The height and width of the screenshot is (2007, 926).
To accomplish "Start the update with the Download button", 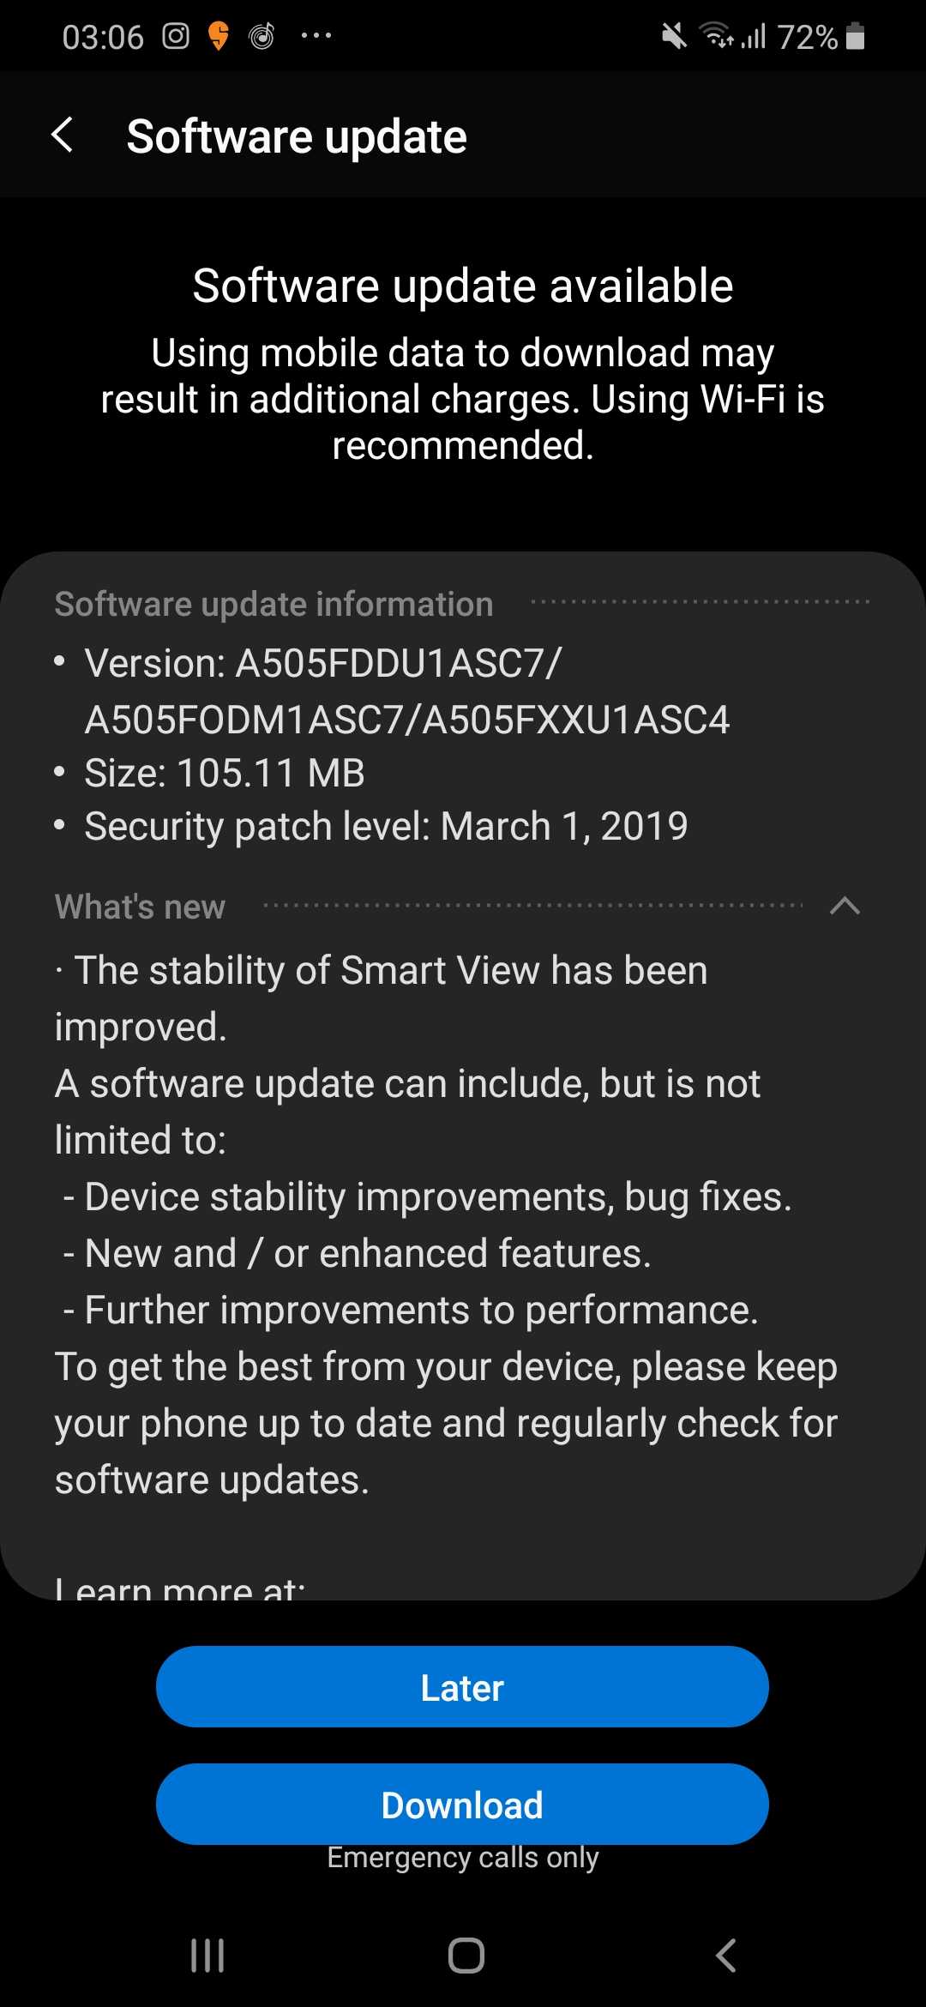I will (462, 1804).
